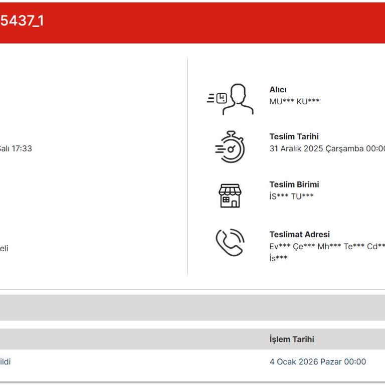Open the 4 Ocak 2026 Pazar 00:00 entry
The height and width of the screenshot is (385, 385).
click(x=318, y=361)
